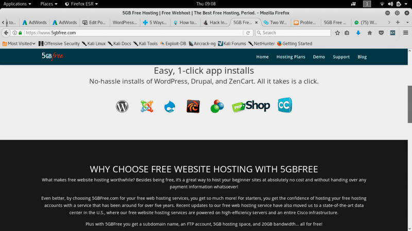This screenshot has width=412, height=231.
Task: Click the red swirl app icon
Action: click(x=193, y=106)
